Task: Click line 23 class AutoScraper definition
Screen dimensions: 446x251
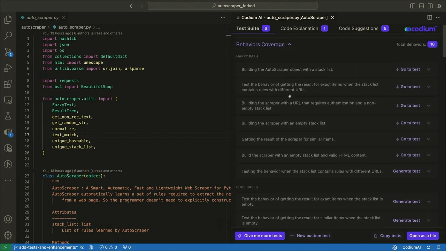Action: (x=74, y=176)
